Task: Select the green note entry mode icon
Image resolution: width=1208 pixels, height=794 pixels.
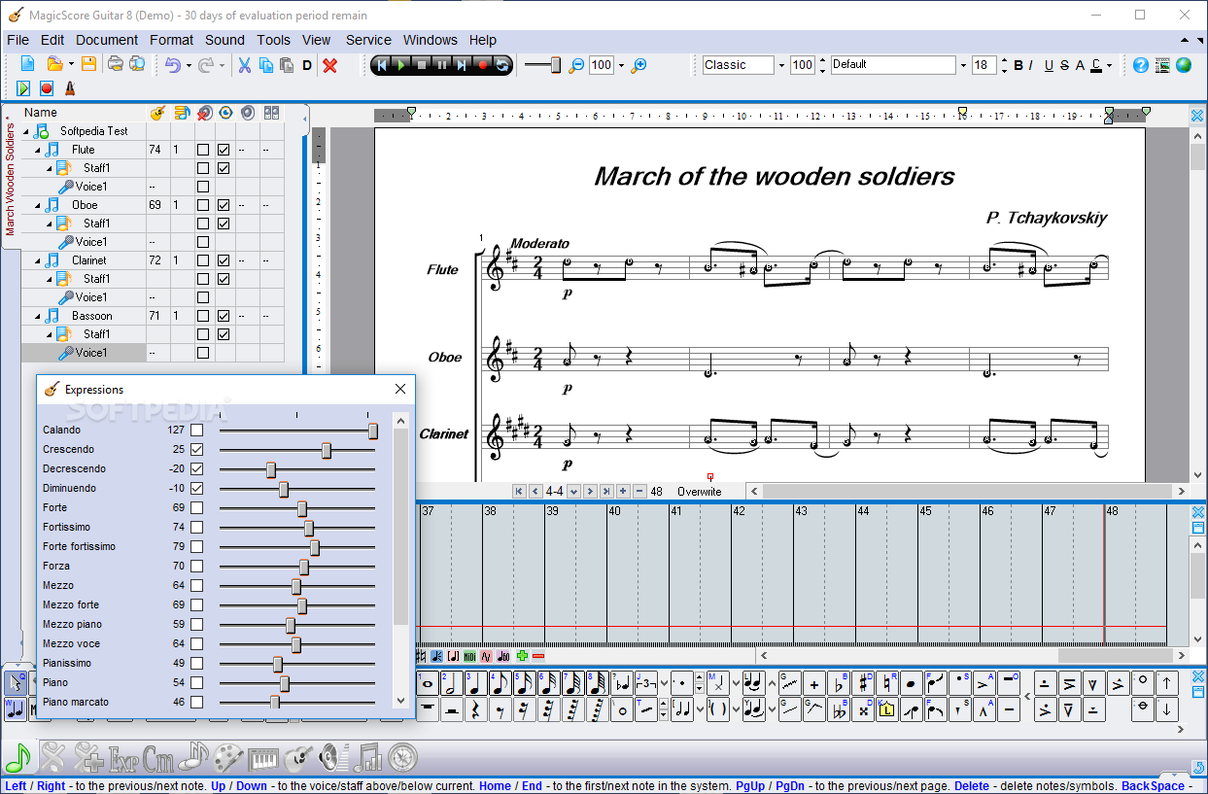Action: click(x=17, y=756)
